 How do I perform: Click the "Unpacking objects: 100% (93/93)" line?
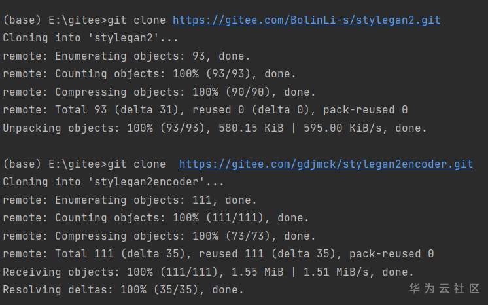click(x=215, y=128)
